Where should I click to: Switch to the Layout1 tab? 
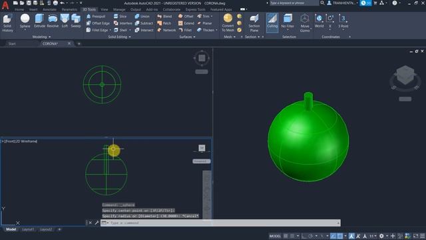point(28,229)
